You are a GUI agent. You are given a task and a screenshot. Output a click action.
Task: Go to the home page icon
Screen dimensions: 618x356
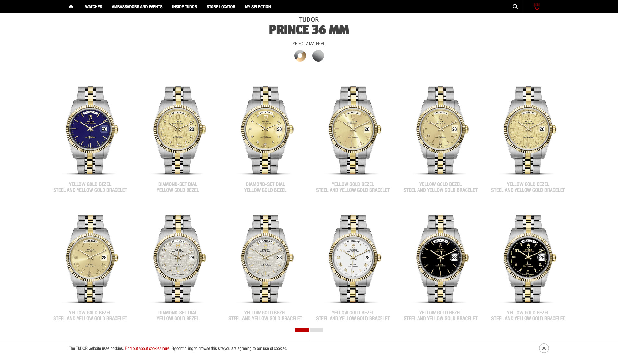pyautogui.click(x=71, y=6)
